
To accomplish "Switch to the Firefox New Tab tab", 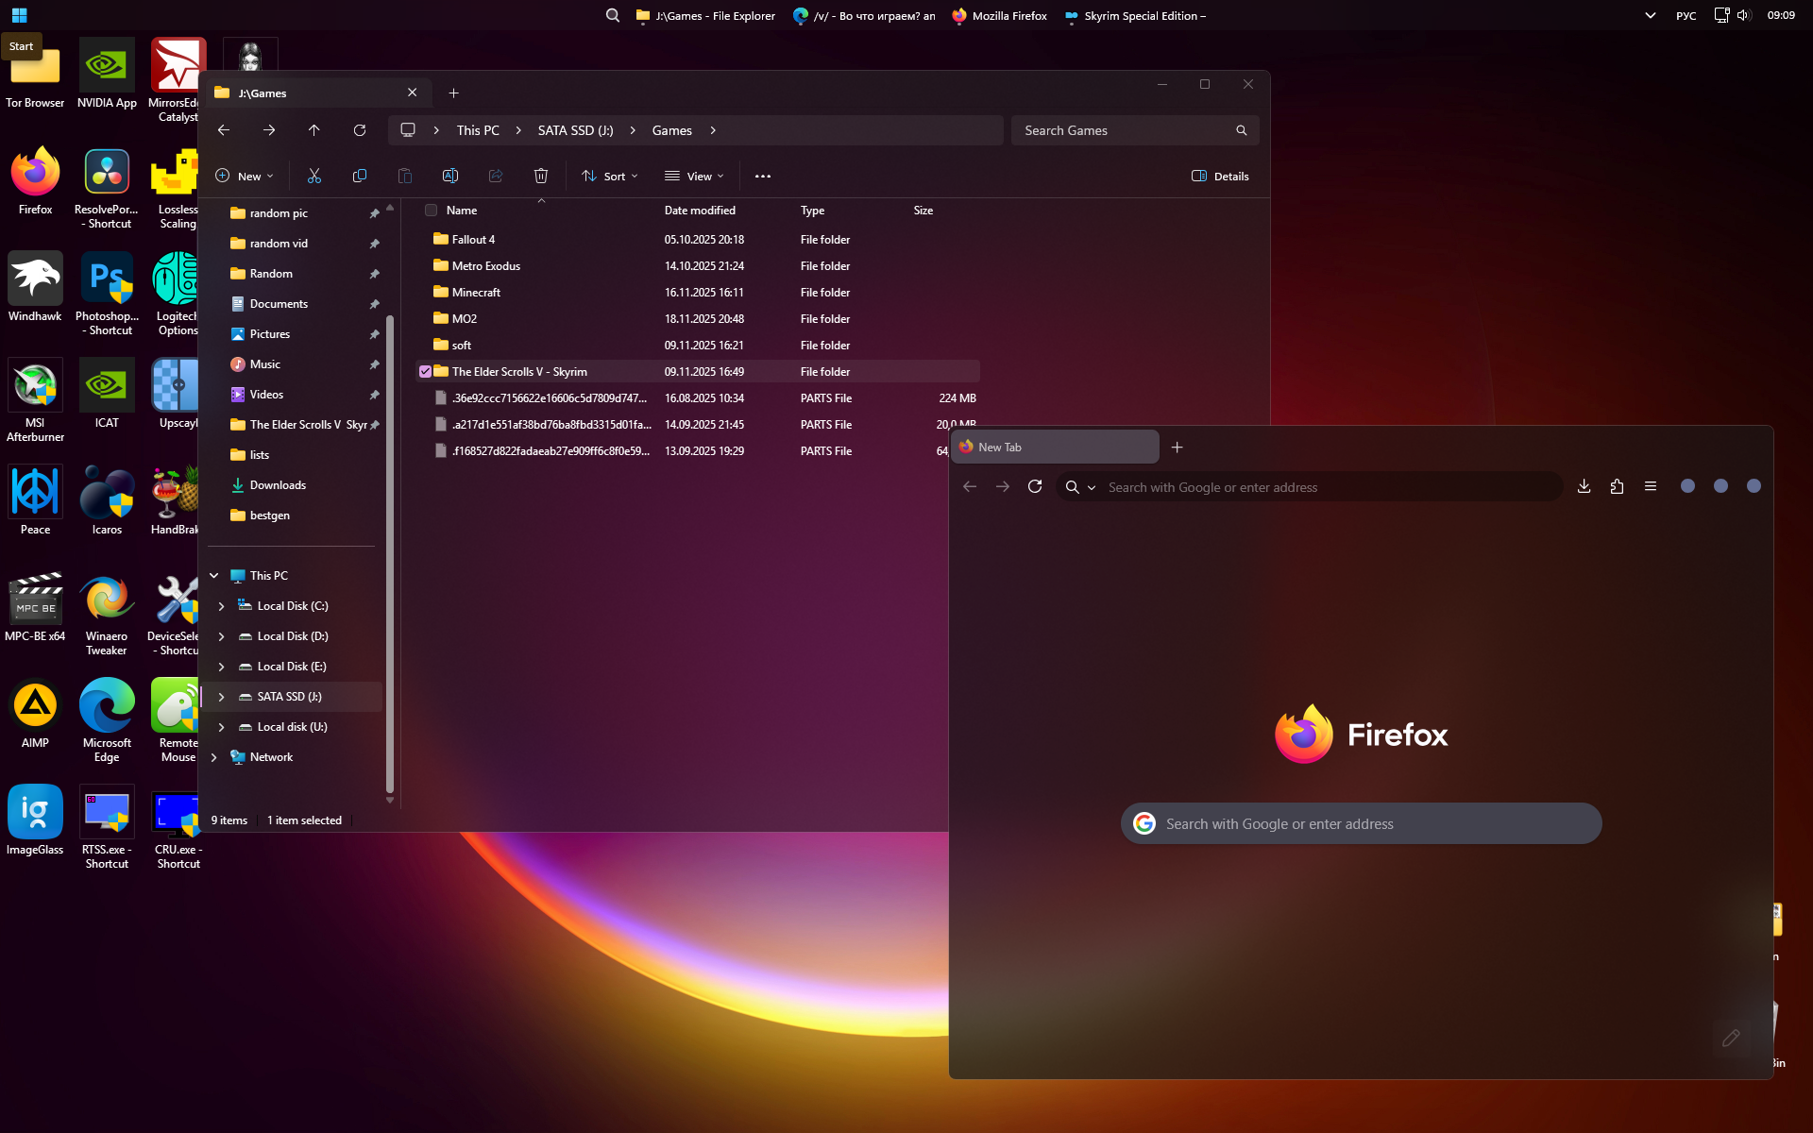I will [1054, 448].
